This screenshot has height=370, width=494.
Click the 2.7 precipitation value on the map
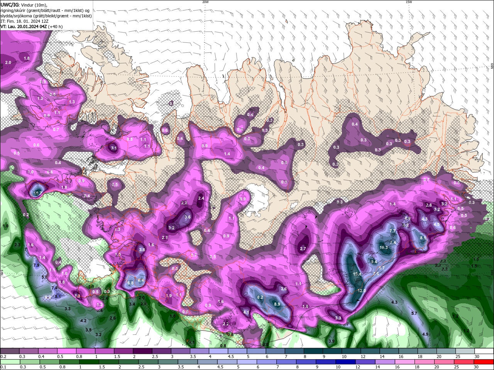coord(303,249)
